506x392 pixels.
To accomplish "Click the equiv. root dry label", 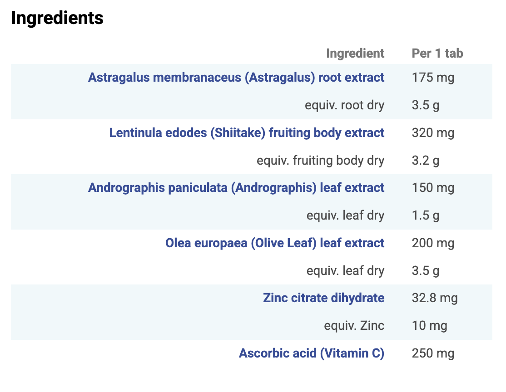I will click(345, 105).
